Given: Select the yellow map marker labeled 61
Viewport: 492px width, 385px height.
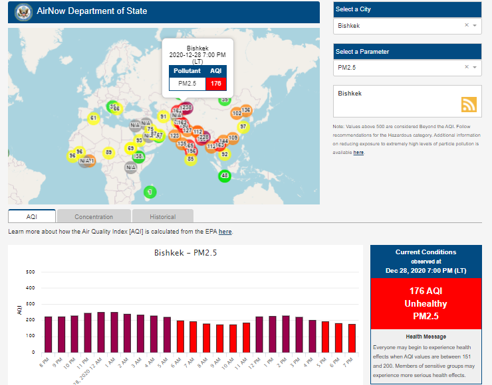Looking at the screenshot, I should (x=93, y=118).
